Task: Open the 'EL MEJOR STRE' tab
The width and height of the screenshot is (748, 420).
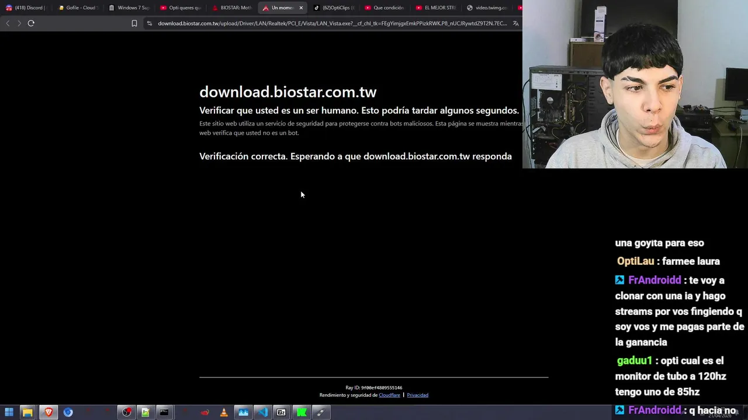Action: [435, 8]
